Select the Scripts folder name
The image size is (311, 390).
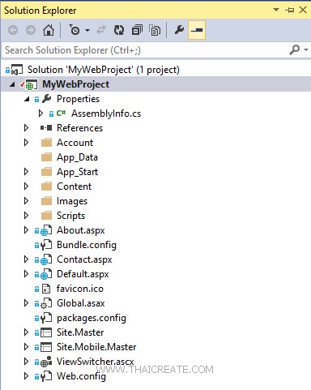click(70, 216)
